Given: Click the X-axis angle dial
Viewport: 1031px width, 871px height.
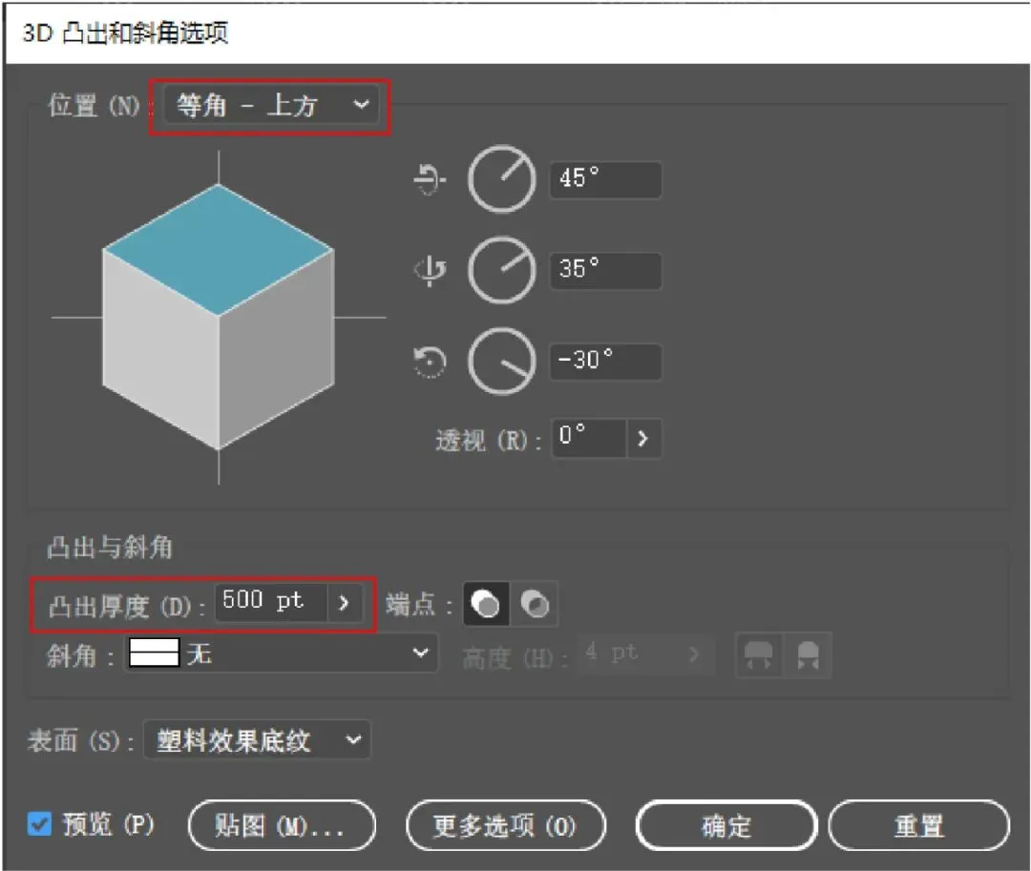Looking at the screenshot, I should [x=502, y=179].
